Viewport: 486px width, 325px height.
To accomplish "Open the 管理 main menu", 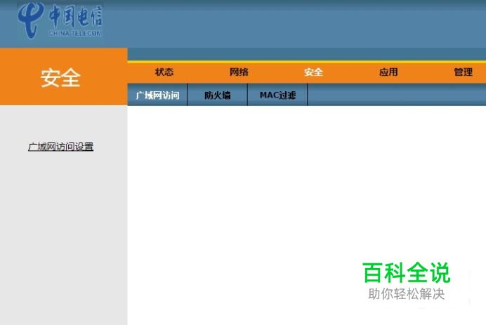I will pyautogui.click(x=463, y=72).
